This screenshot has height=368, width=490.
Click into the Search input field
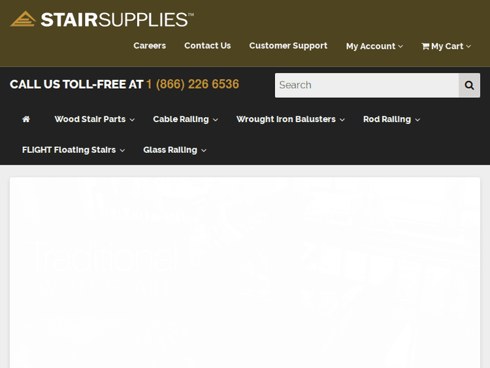[367, 85]
